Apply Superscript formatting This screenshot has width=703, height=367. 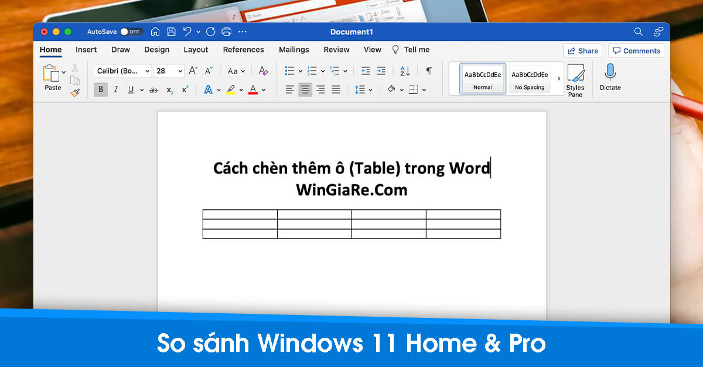coord(185,89)
